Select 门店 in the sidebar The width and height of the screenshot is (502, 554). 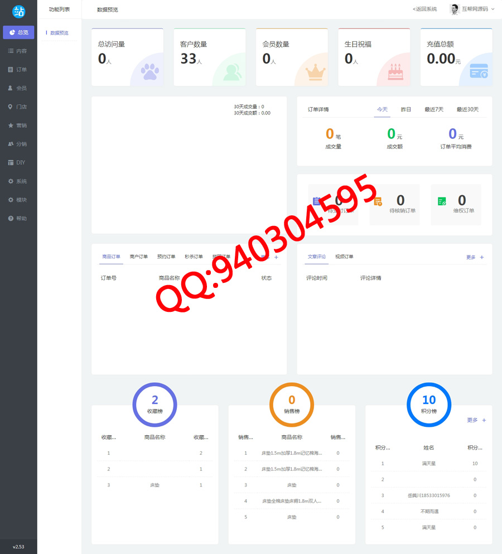coord(18,107)
